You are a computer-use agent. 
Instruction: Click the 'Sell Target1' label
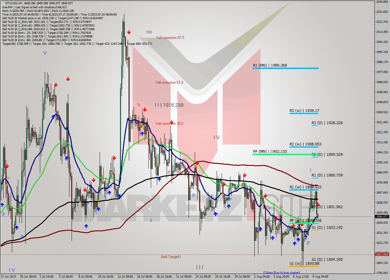[171, 257]
